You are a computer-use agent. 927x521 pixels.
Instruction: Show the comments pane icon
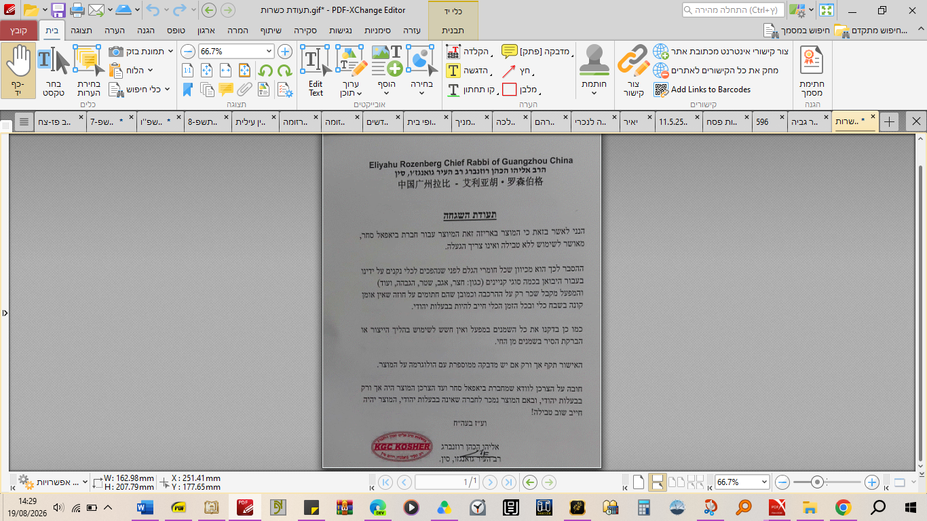(x=226, y=90)
